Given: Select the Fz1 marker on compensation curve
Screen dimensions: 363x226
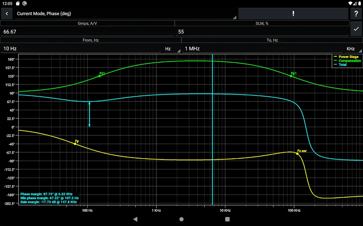Looking at the screenshot, I should pyautogui.click(x=100, y=76).
